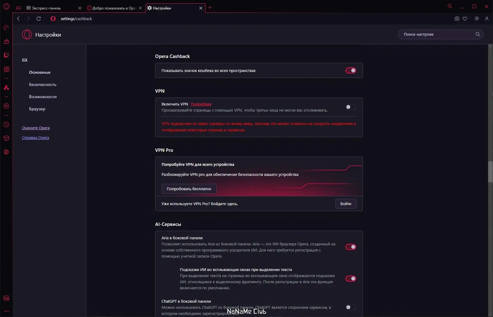Open the Opera menu logo button

pos(6,6)
